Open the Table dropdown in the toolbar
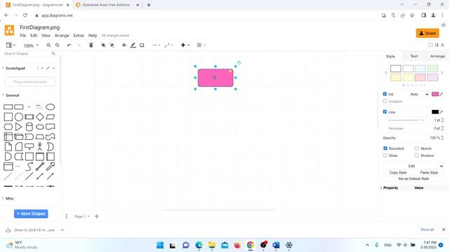Image resolution: width=449 pixels, height=252 pixels. pyautogui.click(x=201, y=45)
